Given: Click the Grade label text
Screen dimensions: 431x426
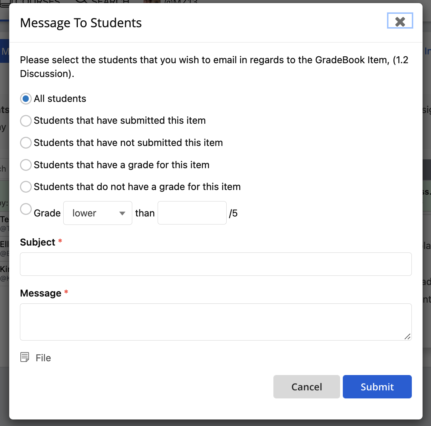Looking at the screenshot, I should point(47,213).
